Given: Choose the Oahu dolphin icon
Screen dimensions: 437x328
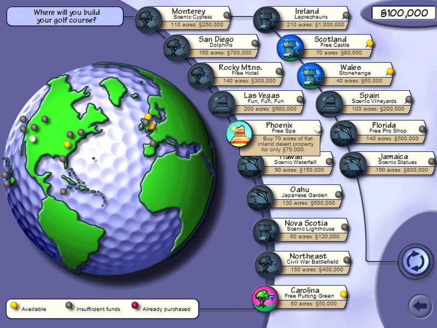Looking at the screenshot, I should pos(260,198).
